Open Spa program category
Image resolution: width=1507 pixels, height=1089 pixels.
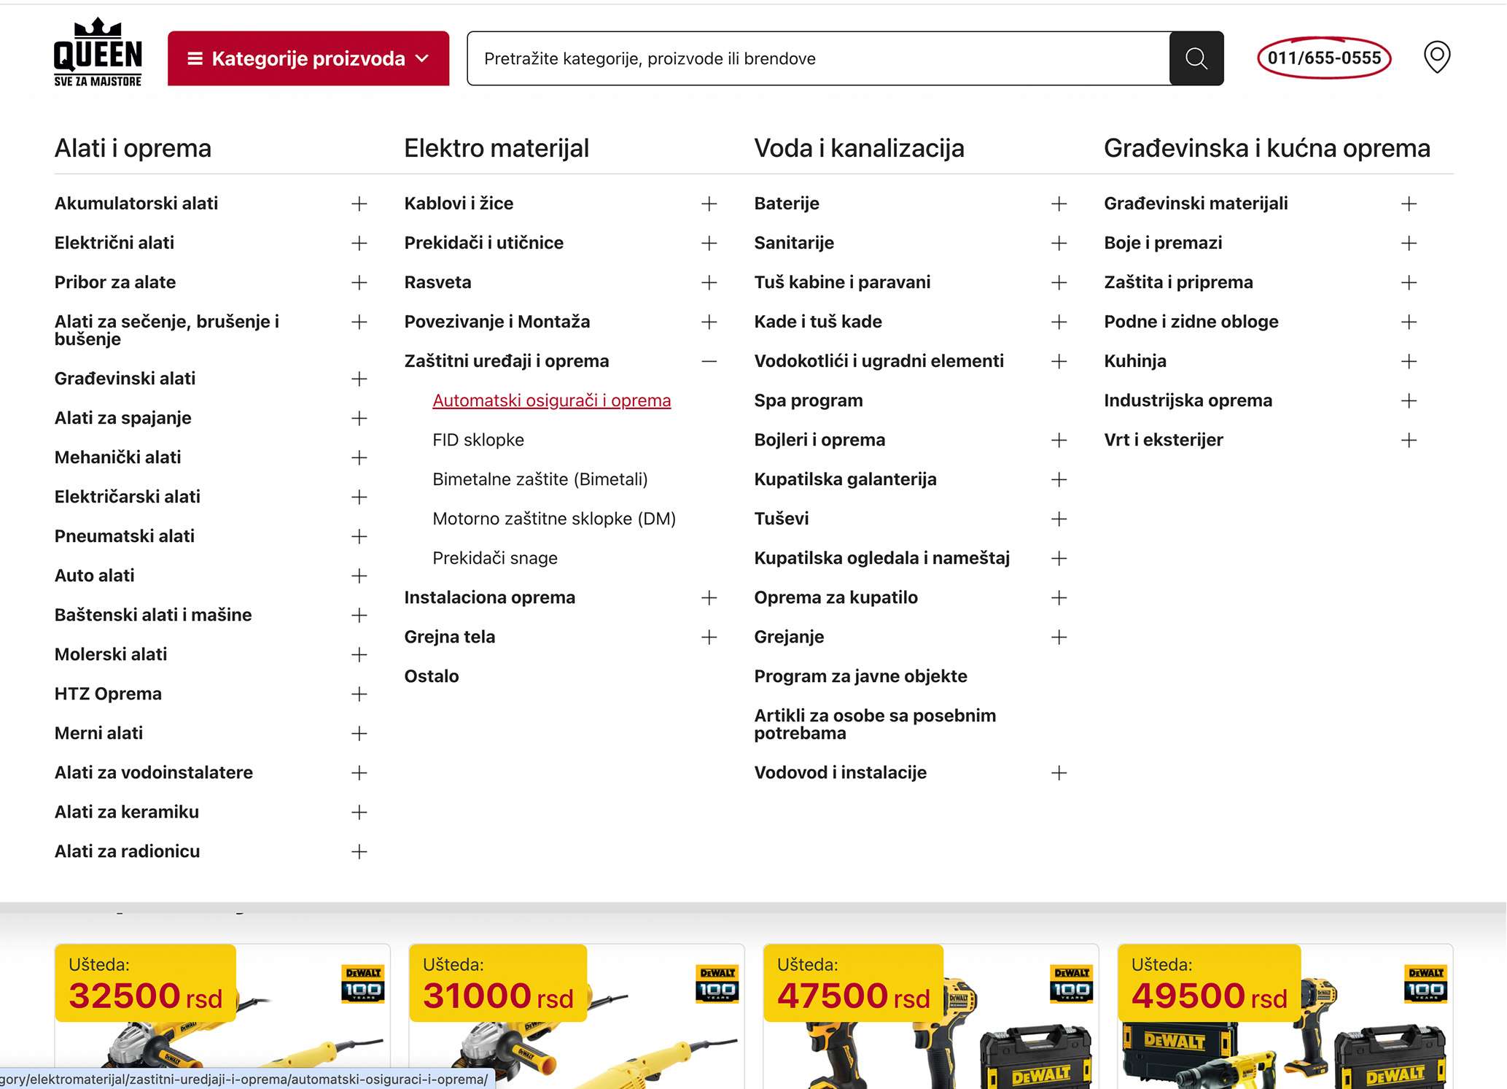click(x=808, y=400)
